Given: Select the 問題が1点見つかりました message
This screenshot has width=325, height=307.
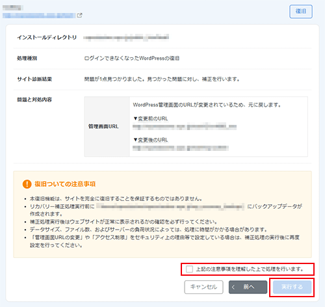Looking at the screenshot, I should tap(162, 79).
